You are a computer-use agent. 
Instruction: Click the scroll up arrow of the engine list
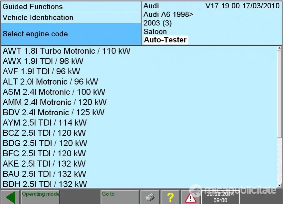tap(279, 48)
